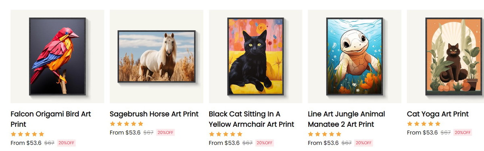View the Cat Yoga print image
The width and height of the screenshot is (484, 151).
point(445,56)
